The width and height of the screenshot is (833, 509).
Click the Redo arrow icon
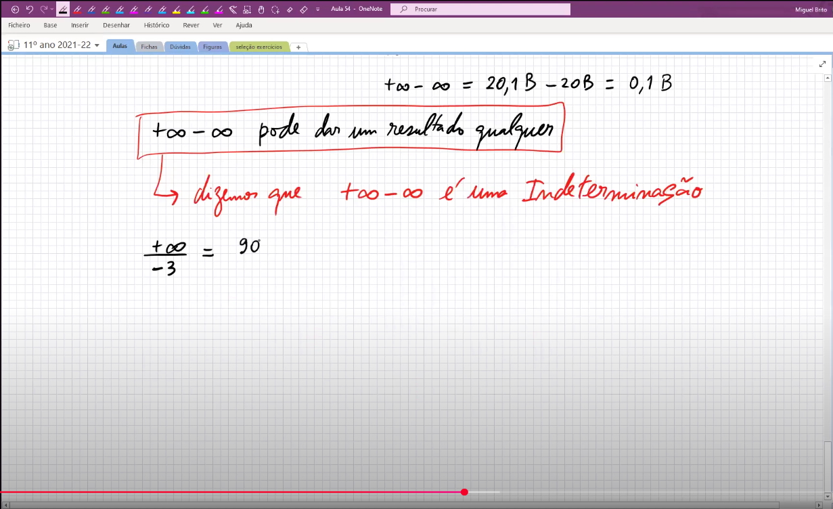(44, 9)
